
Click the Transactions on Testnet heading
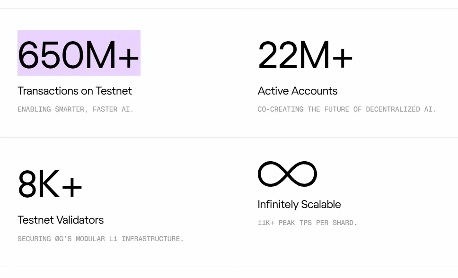click(75, 91)
